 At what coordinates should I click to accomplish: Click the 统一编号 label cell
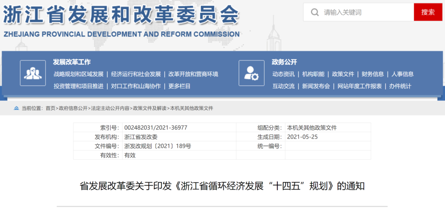[261, 146]
